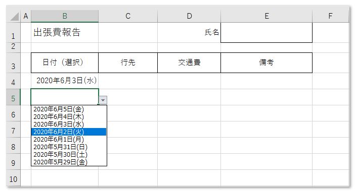
Task: Select highlighted 2020年6月2日(火) entry
Action: point(69,132)
